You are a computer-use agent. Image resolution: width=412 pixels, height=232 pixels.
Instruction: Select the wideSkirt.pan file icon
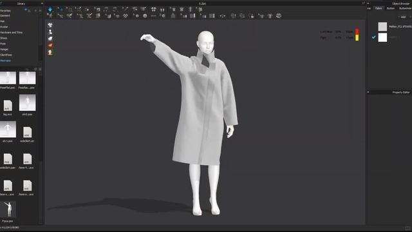pyautogui.click(x=8, y=159)
